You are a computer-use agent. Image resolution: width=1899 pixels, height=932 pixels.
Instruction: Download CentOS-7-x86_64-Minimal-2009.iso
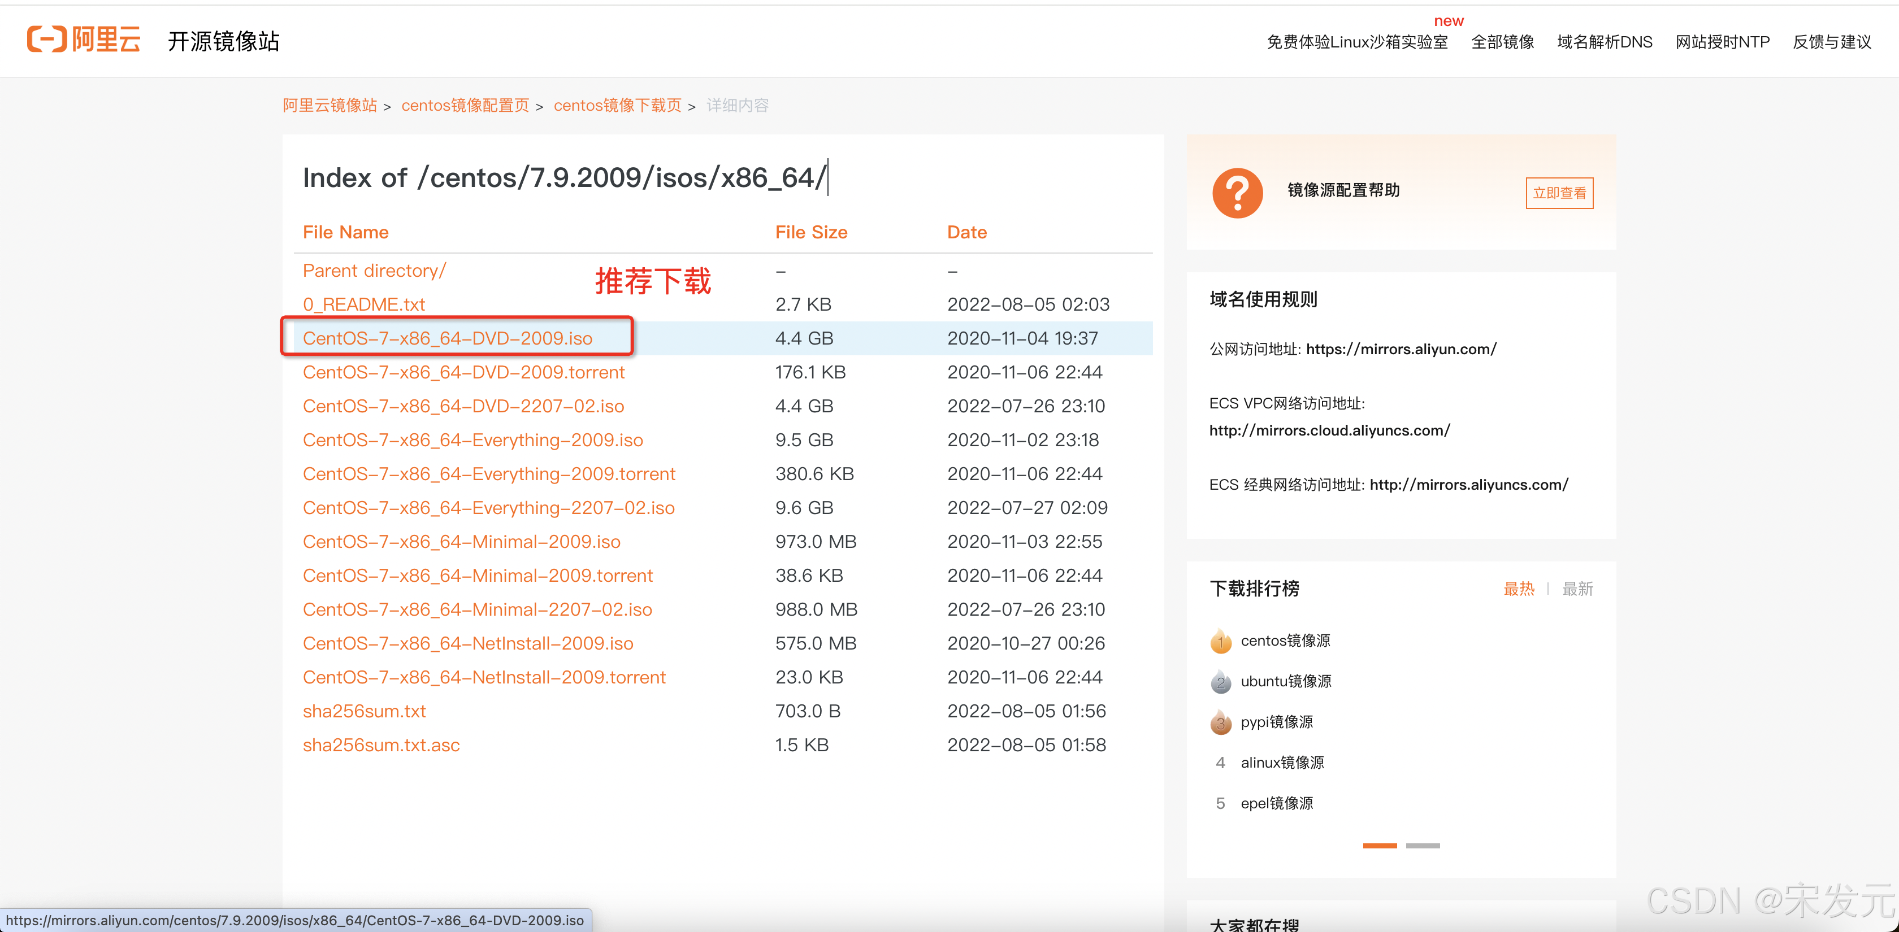pyautogui.click(x=462, y=542)
